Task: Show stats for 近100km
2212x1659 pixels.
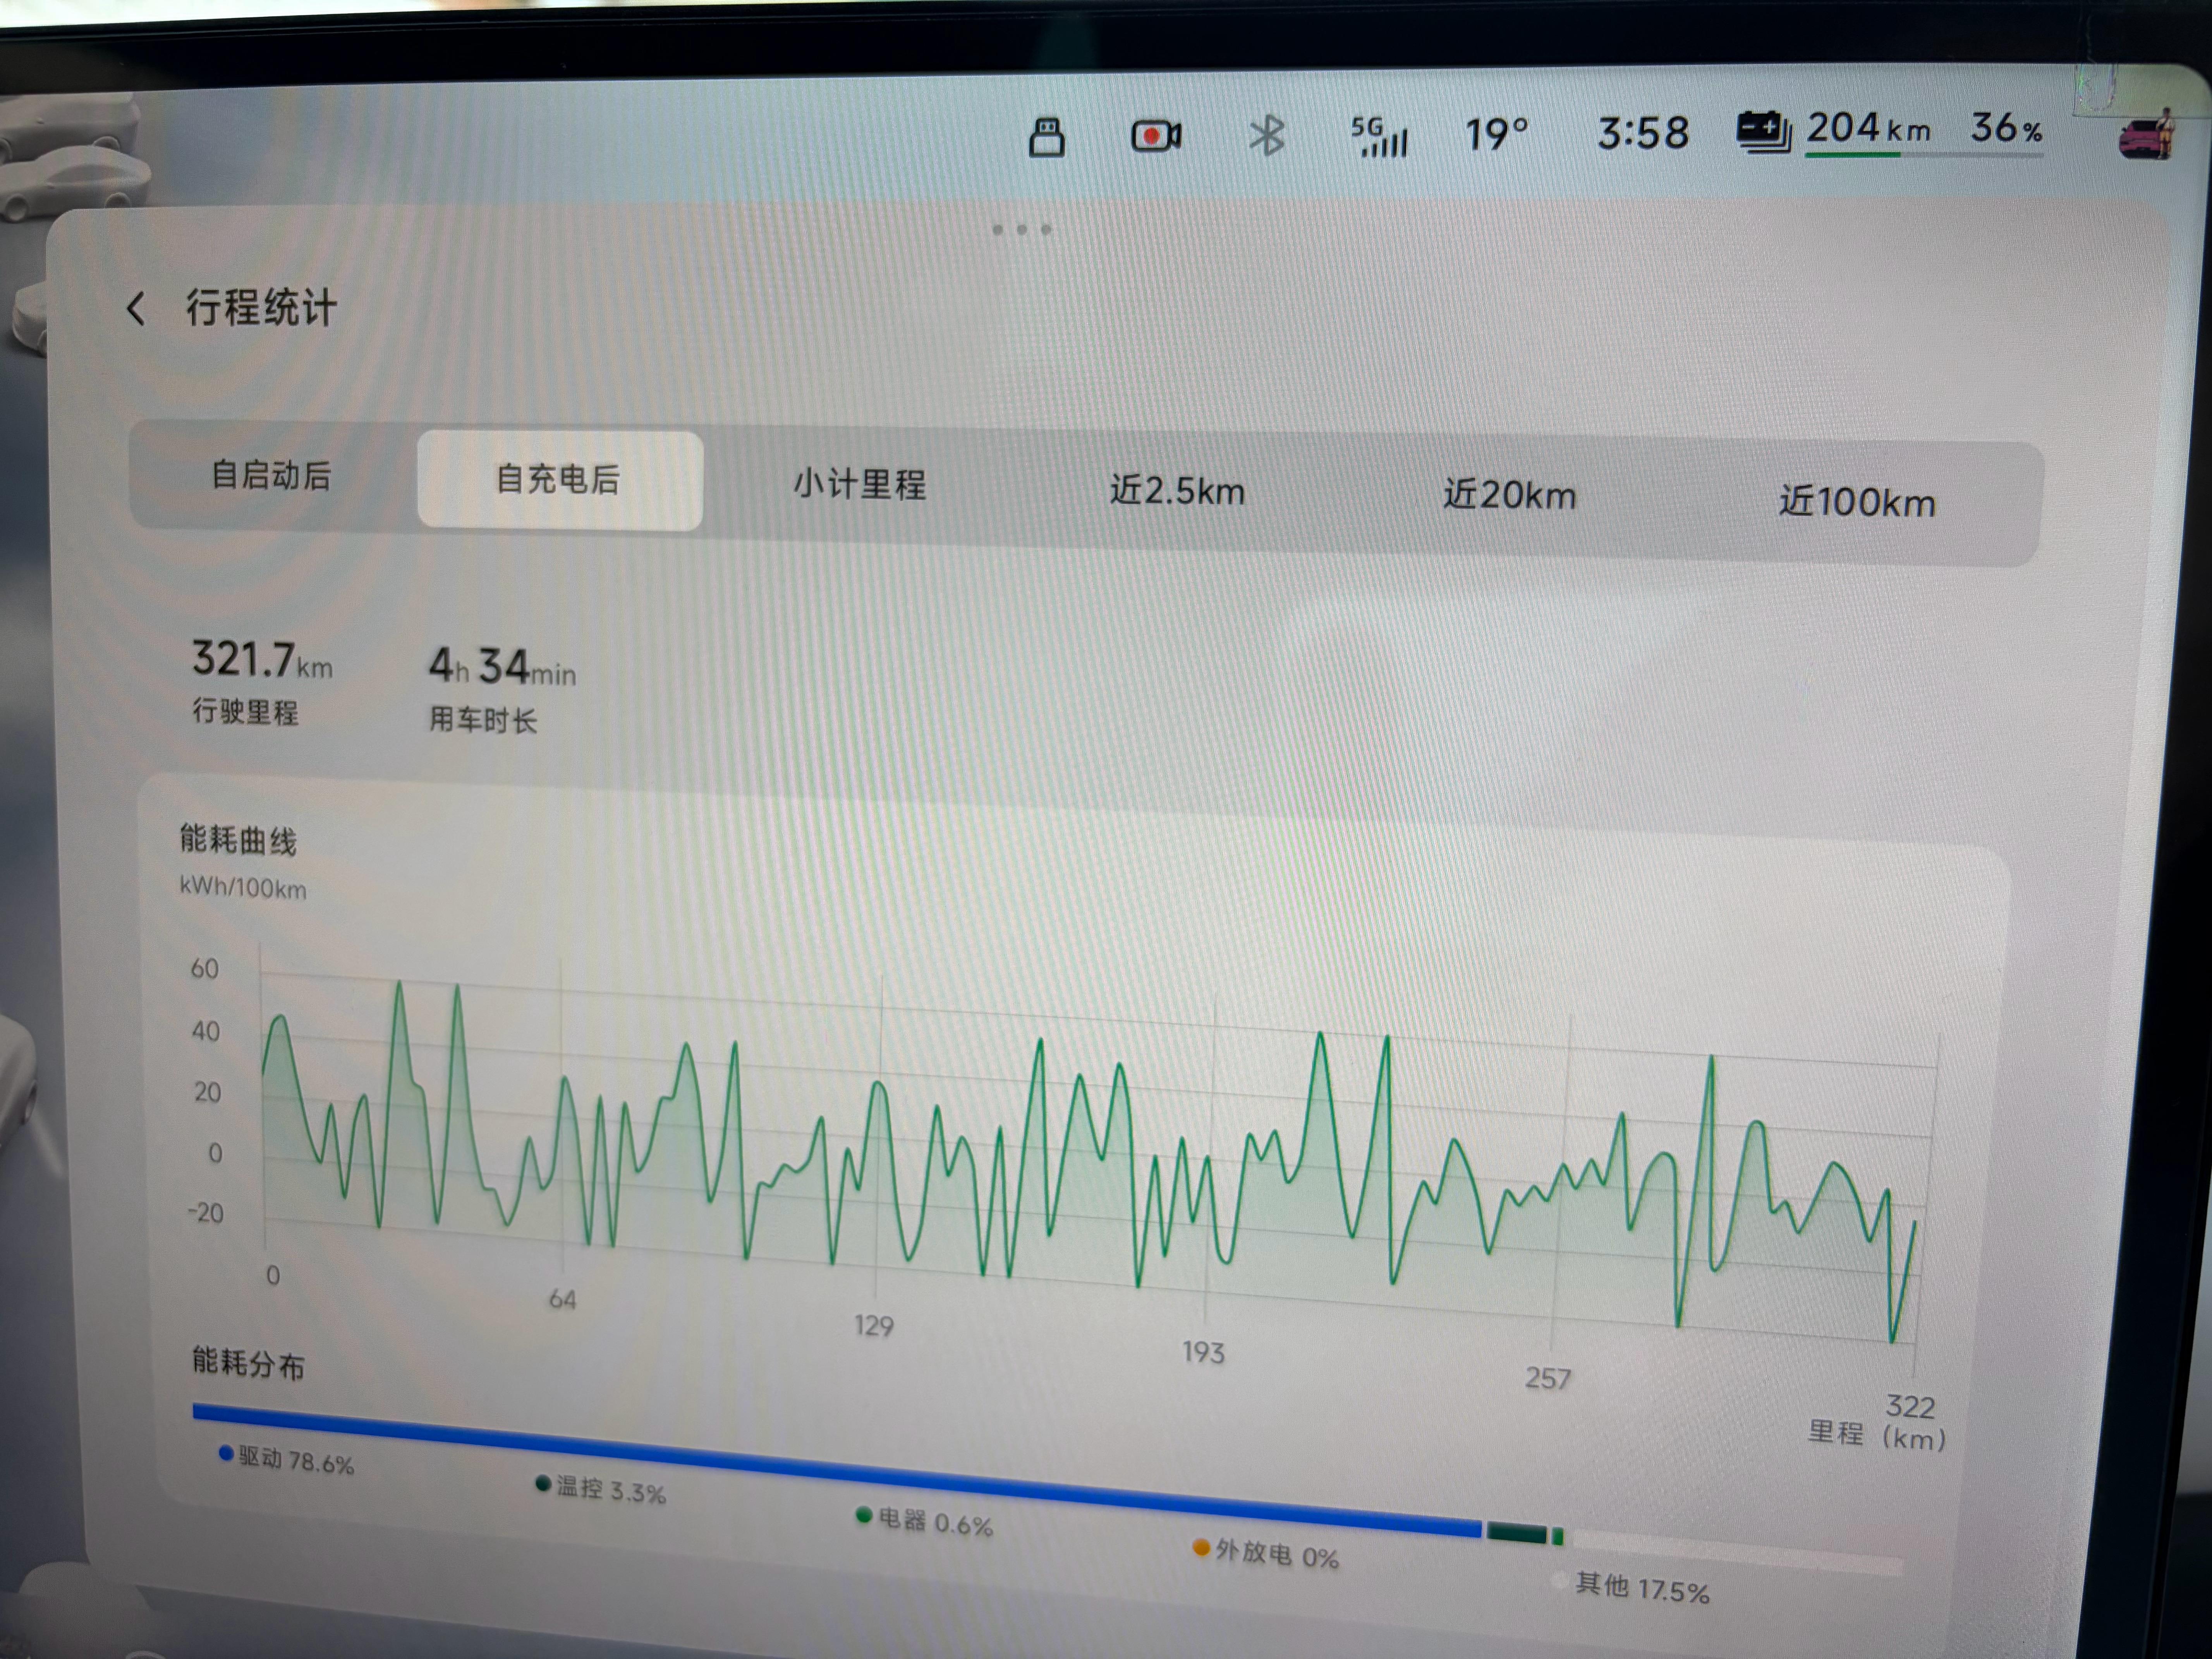Action: pos(1856,502)
